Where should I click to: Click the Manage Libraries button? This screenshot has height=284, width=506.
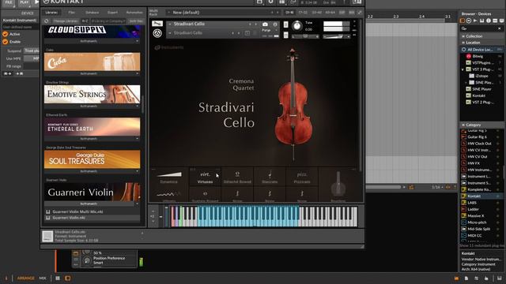tap(66, 21)
